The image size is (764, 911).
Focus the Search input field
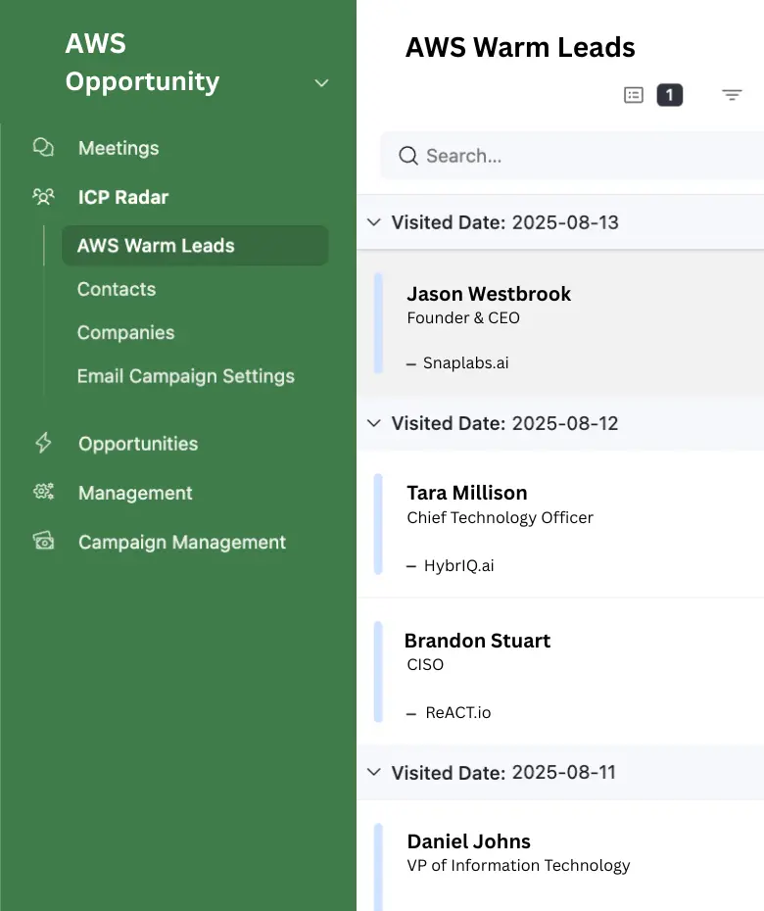point(572,156)
